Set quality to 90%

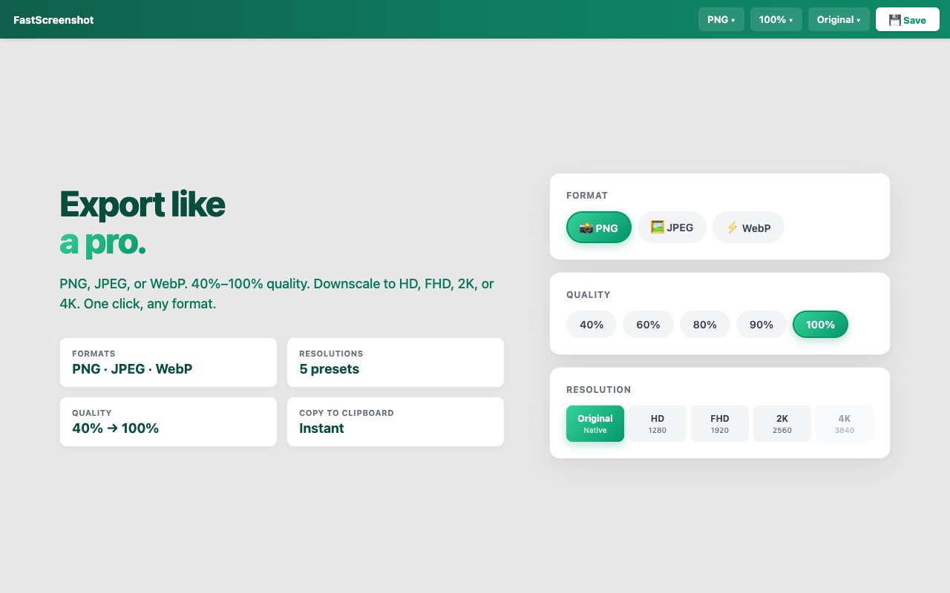point(761,325)
